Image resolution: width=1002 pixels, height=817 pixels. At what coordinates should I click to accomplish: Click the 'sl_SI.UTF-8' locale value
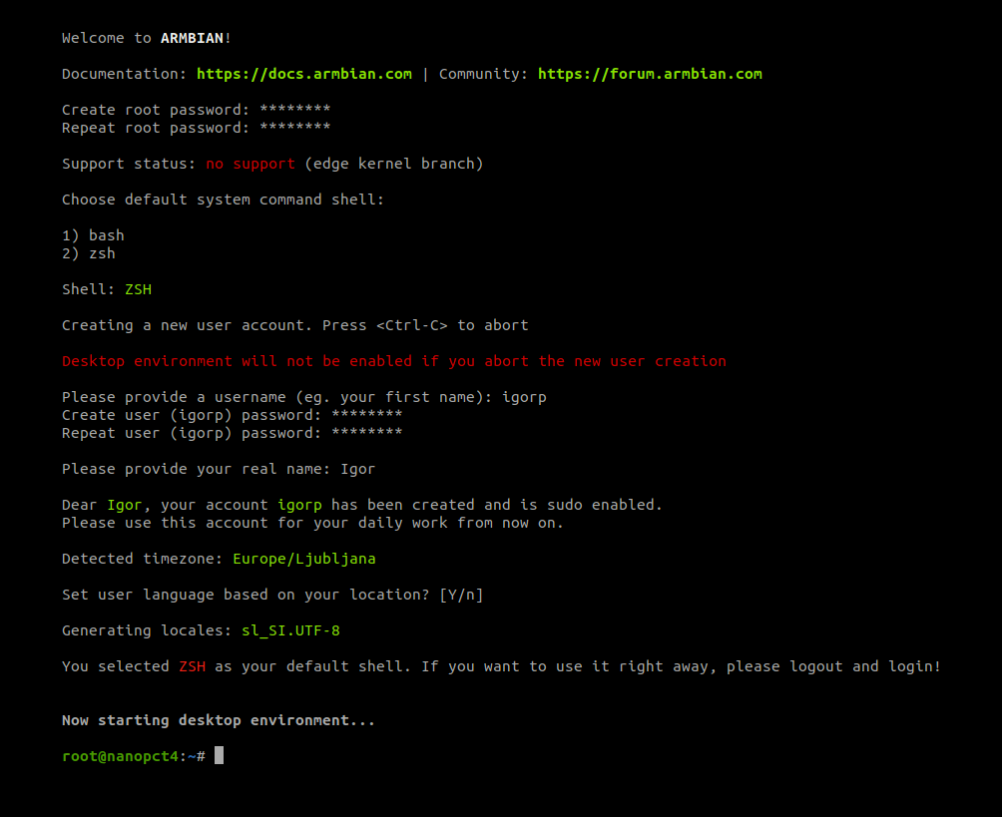(x=290, y=630)
